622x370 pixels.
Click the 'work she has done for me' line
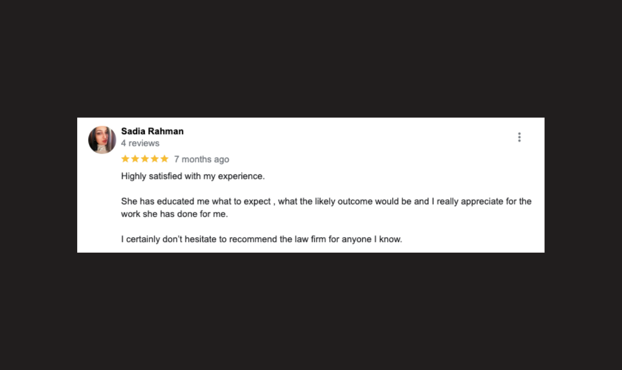[x=174, y=214]
